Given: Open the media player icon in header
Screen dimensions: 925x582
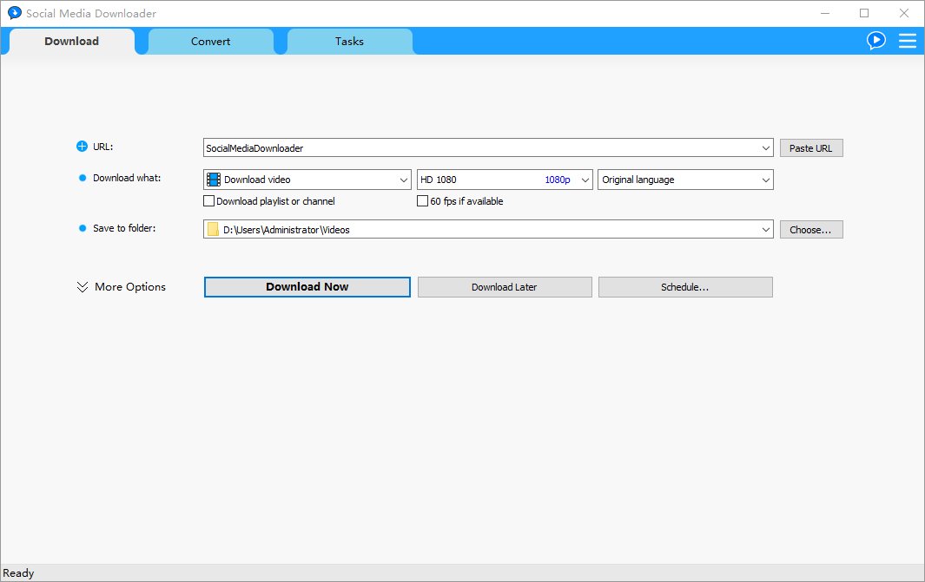Looking at the screenshot, I should pos(876,40).
